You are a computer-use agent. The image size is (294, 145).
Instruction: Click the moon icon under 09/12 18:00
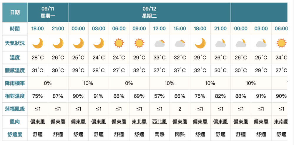200,43
